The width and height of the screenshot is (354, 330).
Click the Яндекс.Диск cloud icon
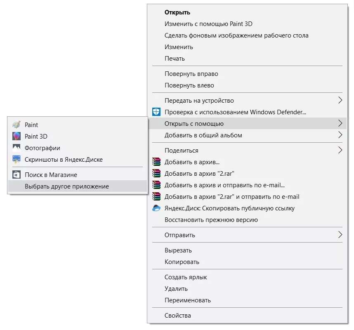[156, 208]
